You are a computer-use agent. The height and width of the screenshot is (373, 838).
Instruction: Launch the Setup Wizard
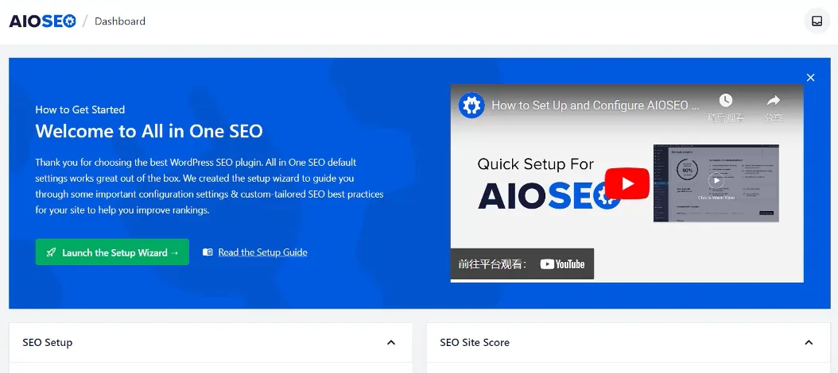(x=112, y=252)
